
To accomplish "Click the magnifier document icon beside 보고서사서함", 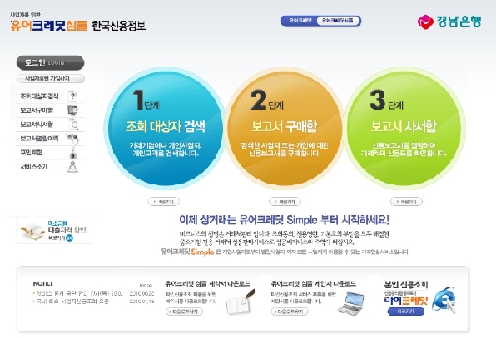I will (x=73, y=125).
